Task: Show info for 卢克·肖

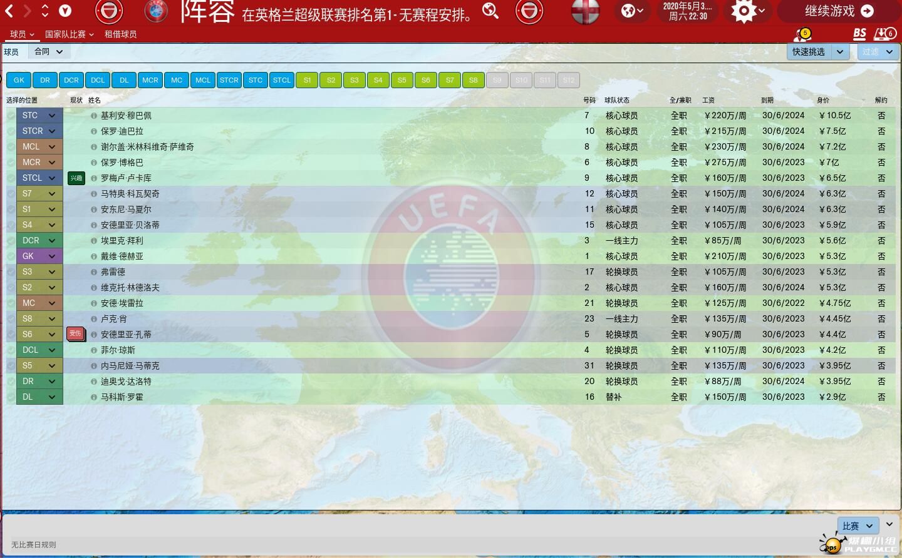Action: pyautogui.click(x=94, y=319)
